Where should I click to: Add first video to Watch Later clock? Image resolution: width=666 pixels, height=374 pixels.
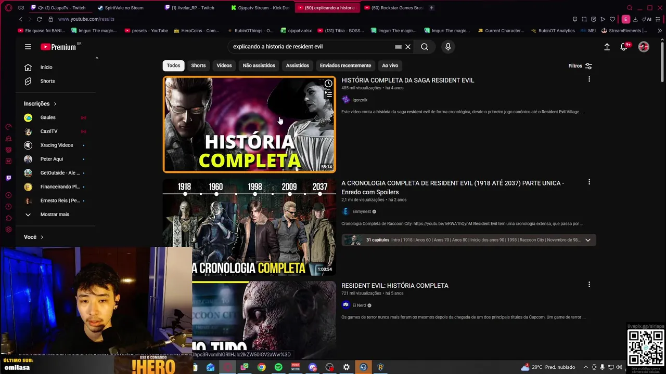[x=328, y=84]
